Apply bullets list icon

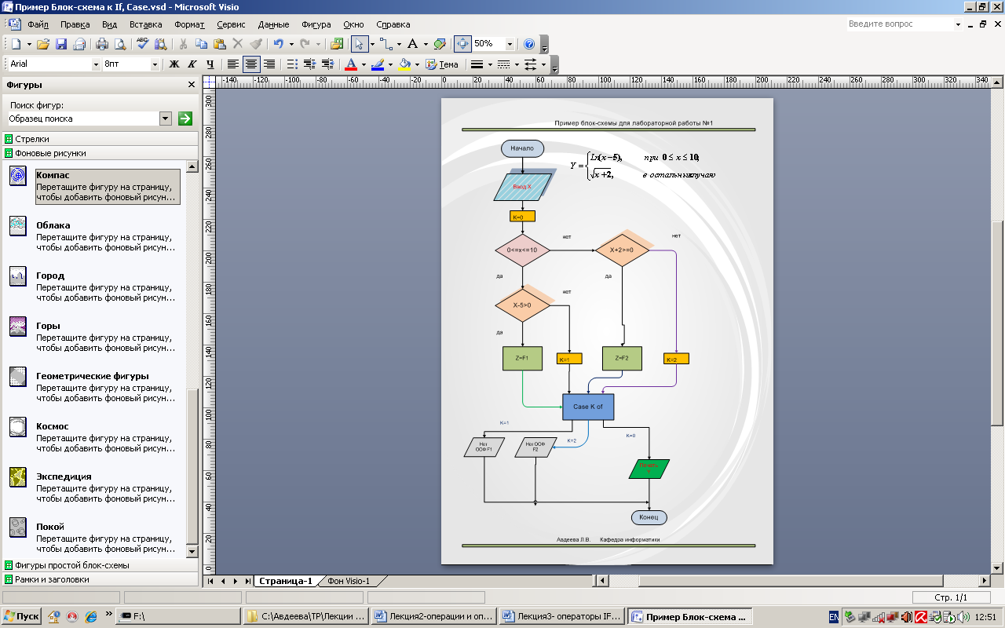pos(292,64)
